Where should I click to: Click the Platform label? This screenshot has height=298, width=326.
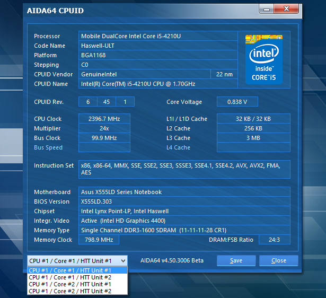click(x=46, y=55)
